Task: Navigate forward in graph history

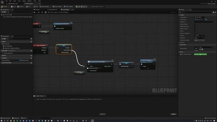Action: click(42, 12)
